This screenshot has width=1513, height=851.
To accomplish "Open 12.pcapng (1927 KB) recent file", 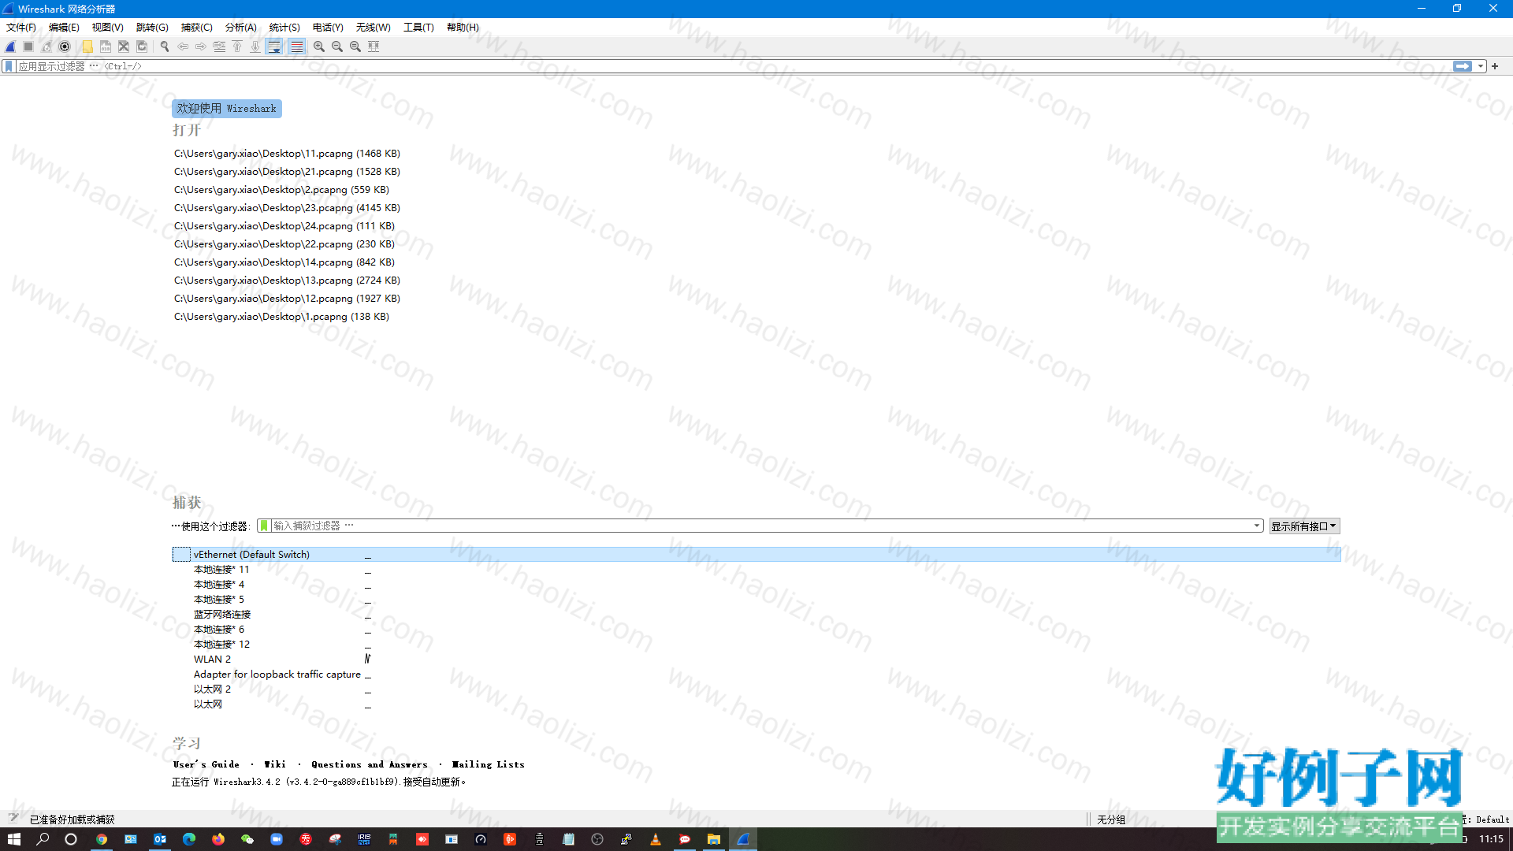I will coord(287,299).
